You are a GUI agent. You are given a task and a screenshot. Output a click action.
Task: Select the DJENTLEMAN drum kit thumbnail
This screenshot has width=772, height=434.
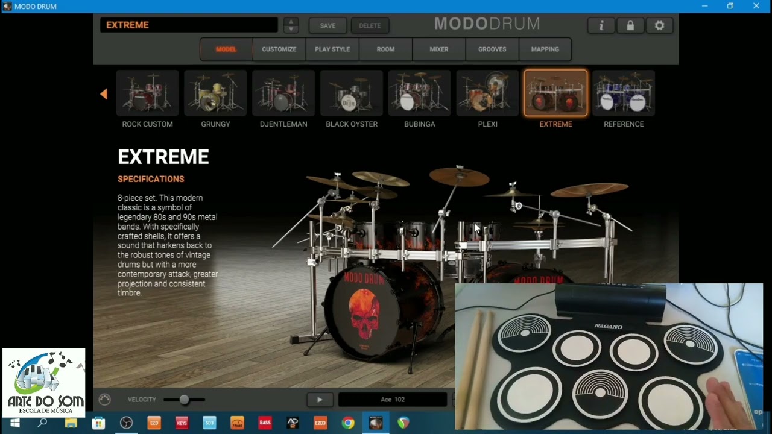[283, 93]
